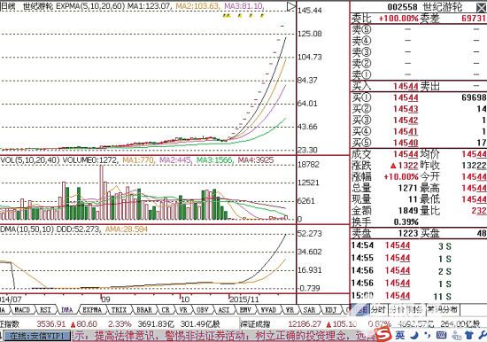Click the Sogou input method S logo

pos(383,335)
